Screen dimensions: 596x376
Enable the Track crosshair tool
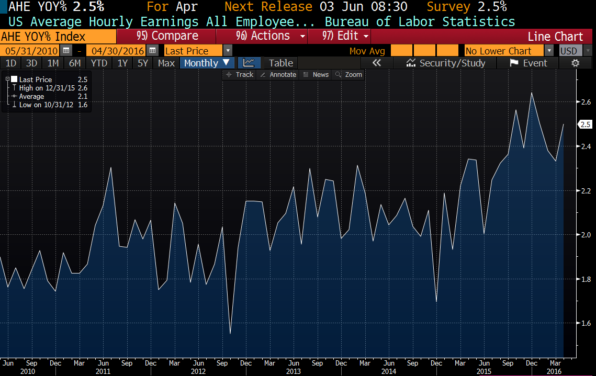pos(239,75)
